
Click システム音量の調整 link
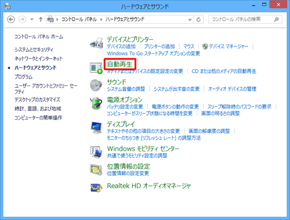126,89
